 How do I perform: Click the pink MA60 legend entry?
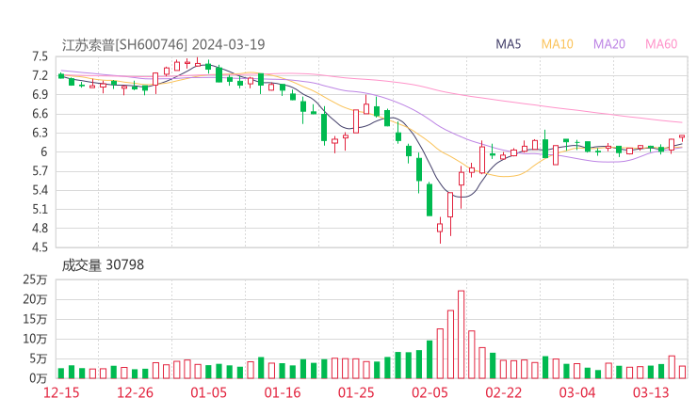[x=661, y=44]
